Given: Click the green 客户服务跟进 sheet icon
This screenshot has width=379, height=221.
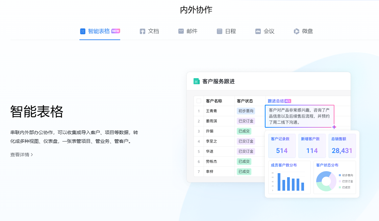Looking at the screenshot, I should click(196, 82).
